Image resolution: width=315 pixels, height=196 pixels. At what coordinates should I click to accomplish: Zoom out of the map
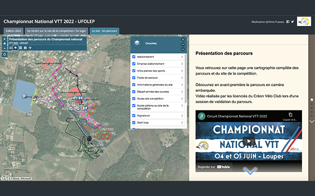pos(5,48)
